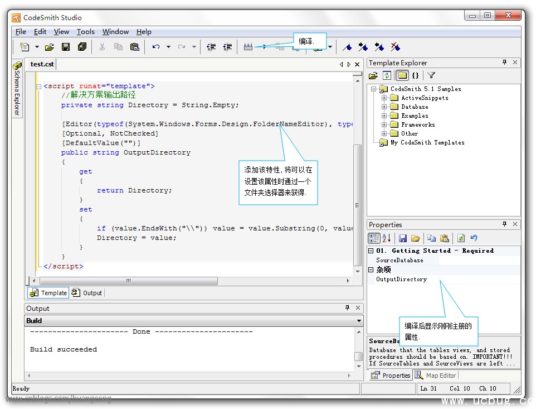Image resolution: width=536 pixels, height=409 pixels.
Task: Open the View menu
Action: [x=61, y=32]
